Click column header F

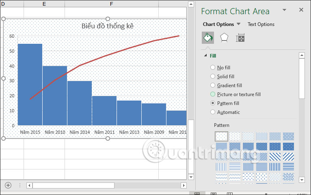[x=111, y=4]
